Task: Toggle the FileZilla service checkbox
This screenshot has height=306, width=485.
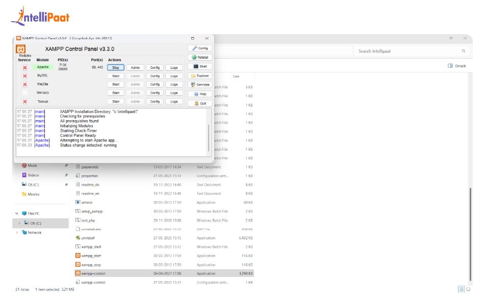Action: click(x=25, y=85)
